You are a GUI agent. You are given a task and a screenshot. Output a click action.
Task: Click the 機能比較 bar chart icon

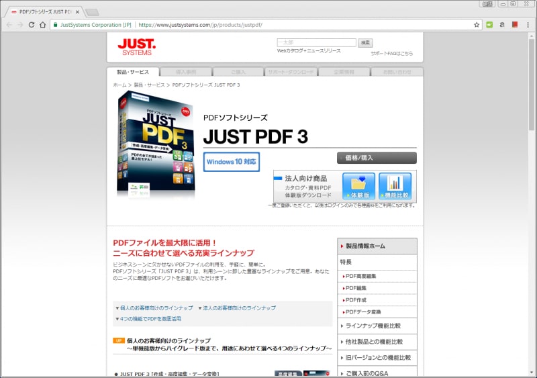[395, 186]
